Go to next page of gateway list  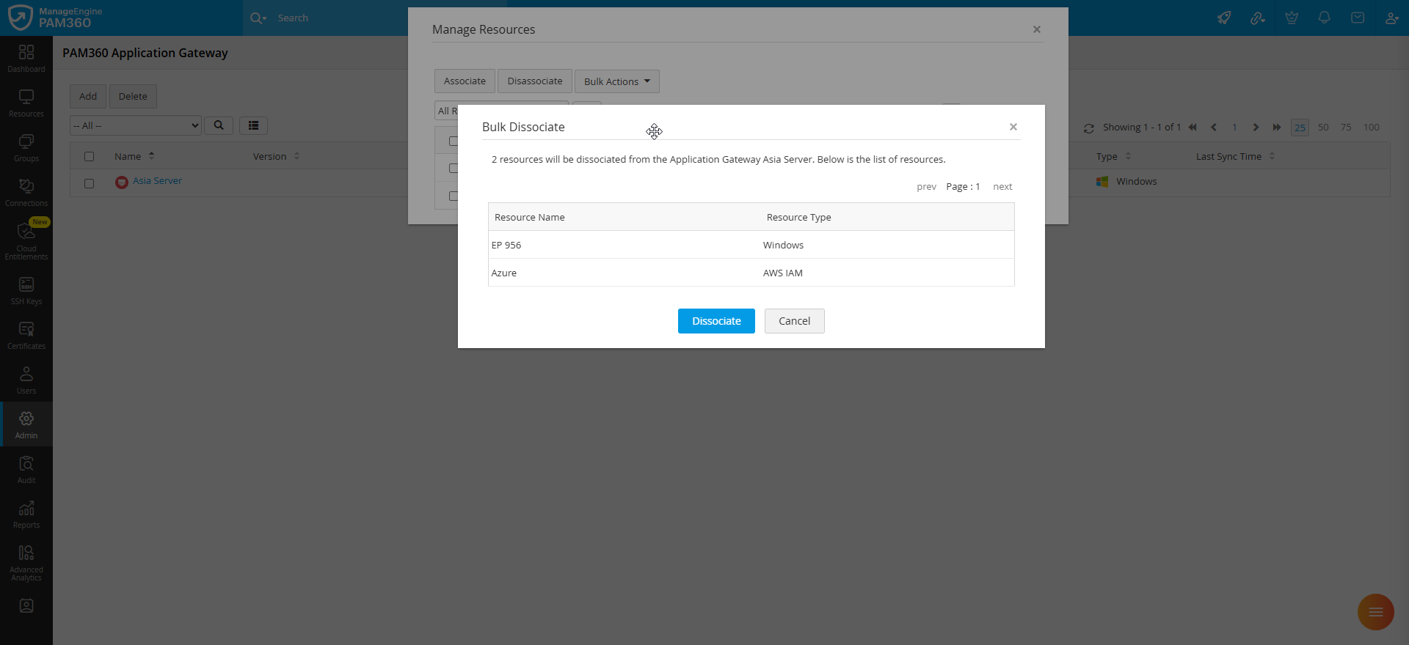(1256, 128)
